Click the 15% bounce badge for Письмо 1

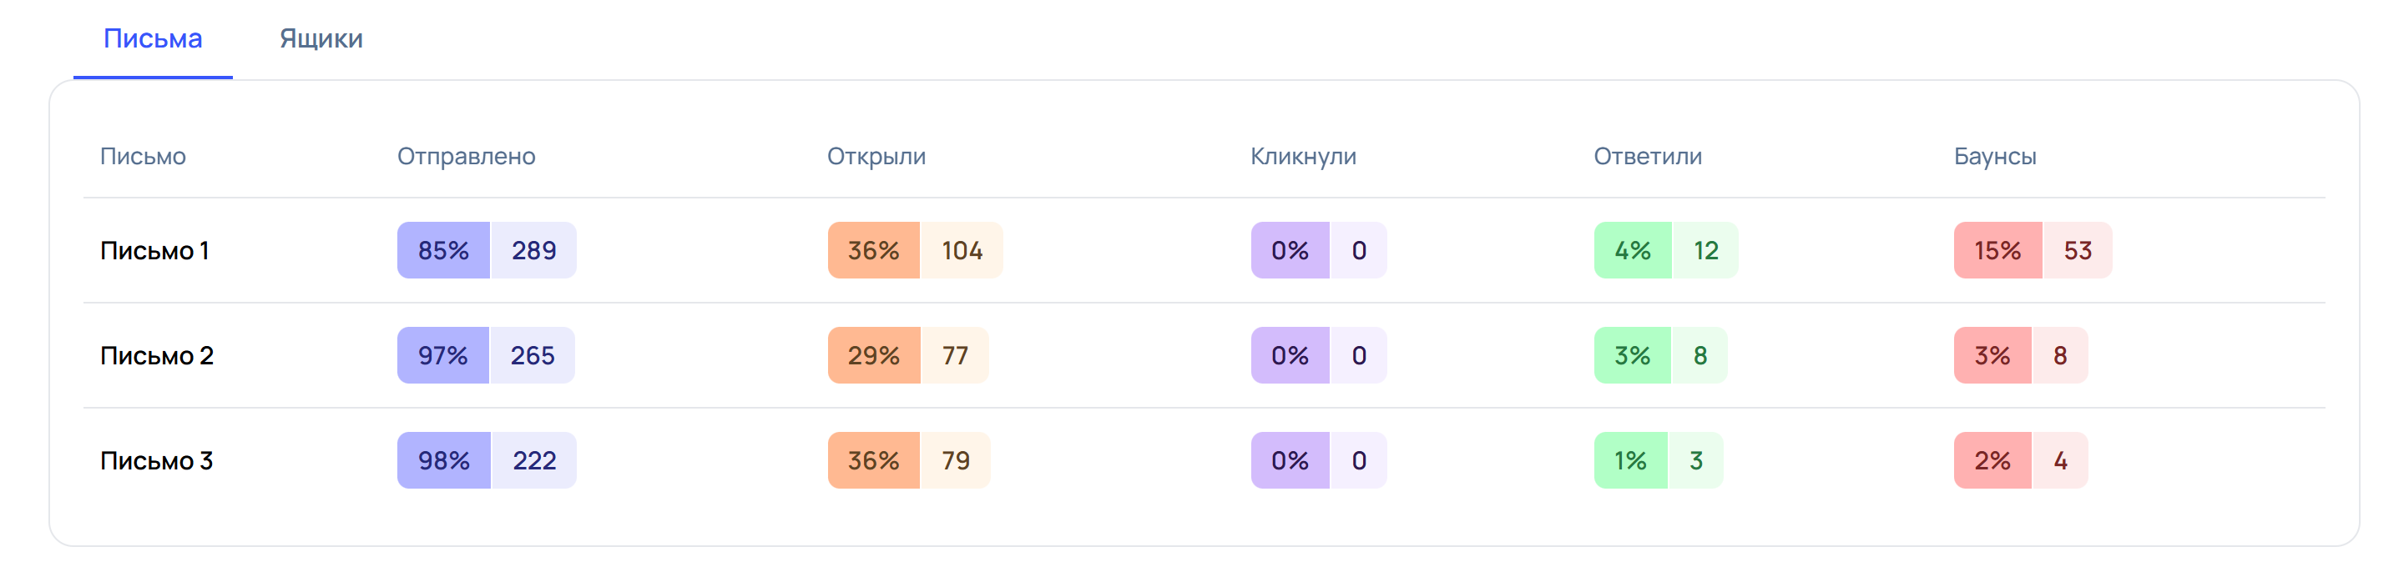pos(1998,250)
